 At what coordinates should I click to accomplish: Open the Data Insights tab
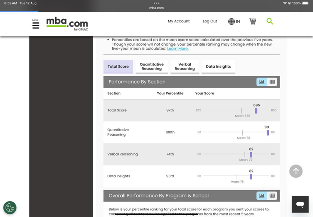218,67
